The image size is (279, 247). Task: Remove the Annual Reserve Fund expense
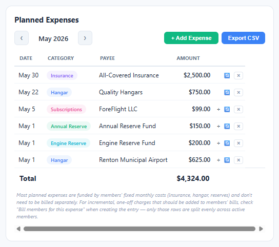click(238, 126)
